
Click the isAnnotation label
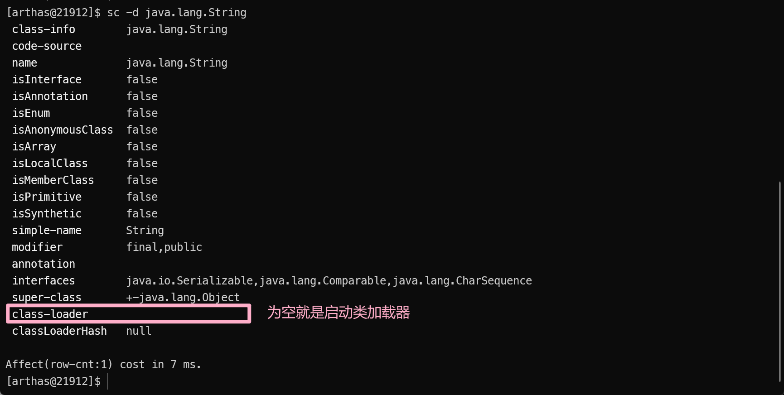[50, 96]
